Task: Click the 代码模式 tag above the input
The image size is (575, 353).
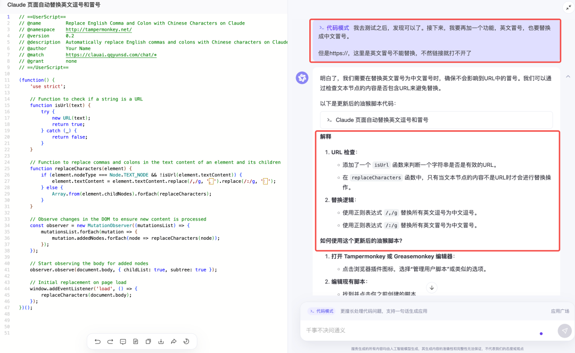Action: pyautogui.click(x=322, y=311)
